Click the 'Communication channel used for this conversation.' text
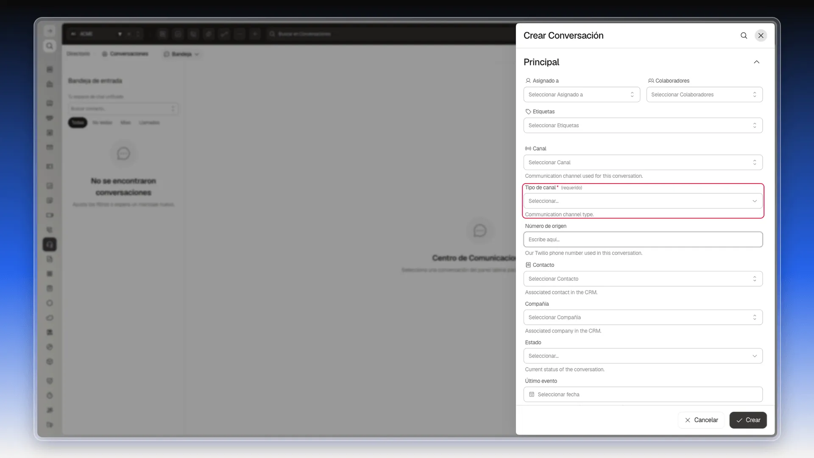The width and height of the screenshot is (814, 458). 584,176
